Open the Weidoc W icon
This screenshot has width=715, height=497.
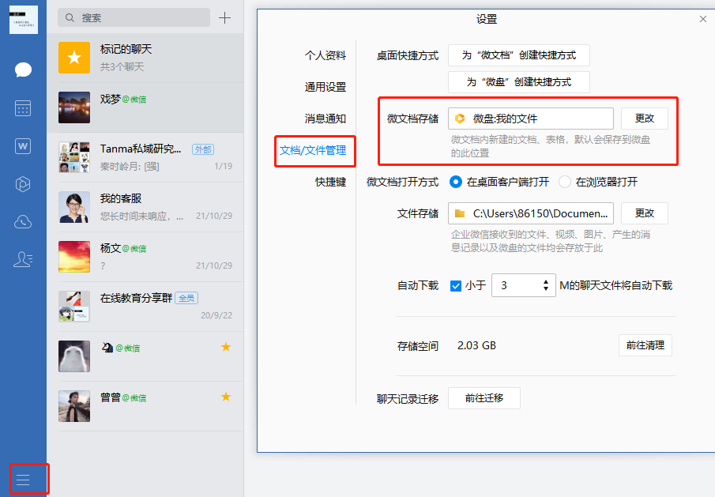click(x=23, y=146)
